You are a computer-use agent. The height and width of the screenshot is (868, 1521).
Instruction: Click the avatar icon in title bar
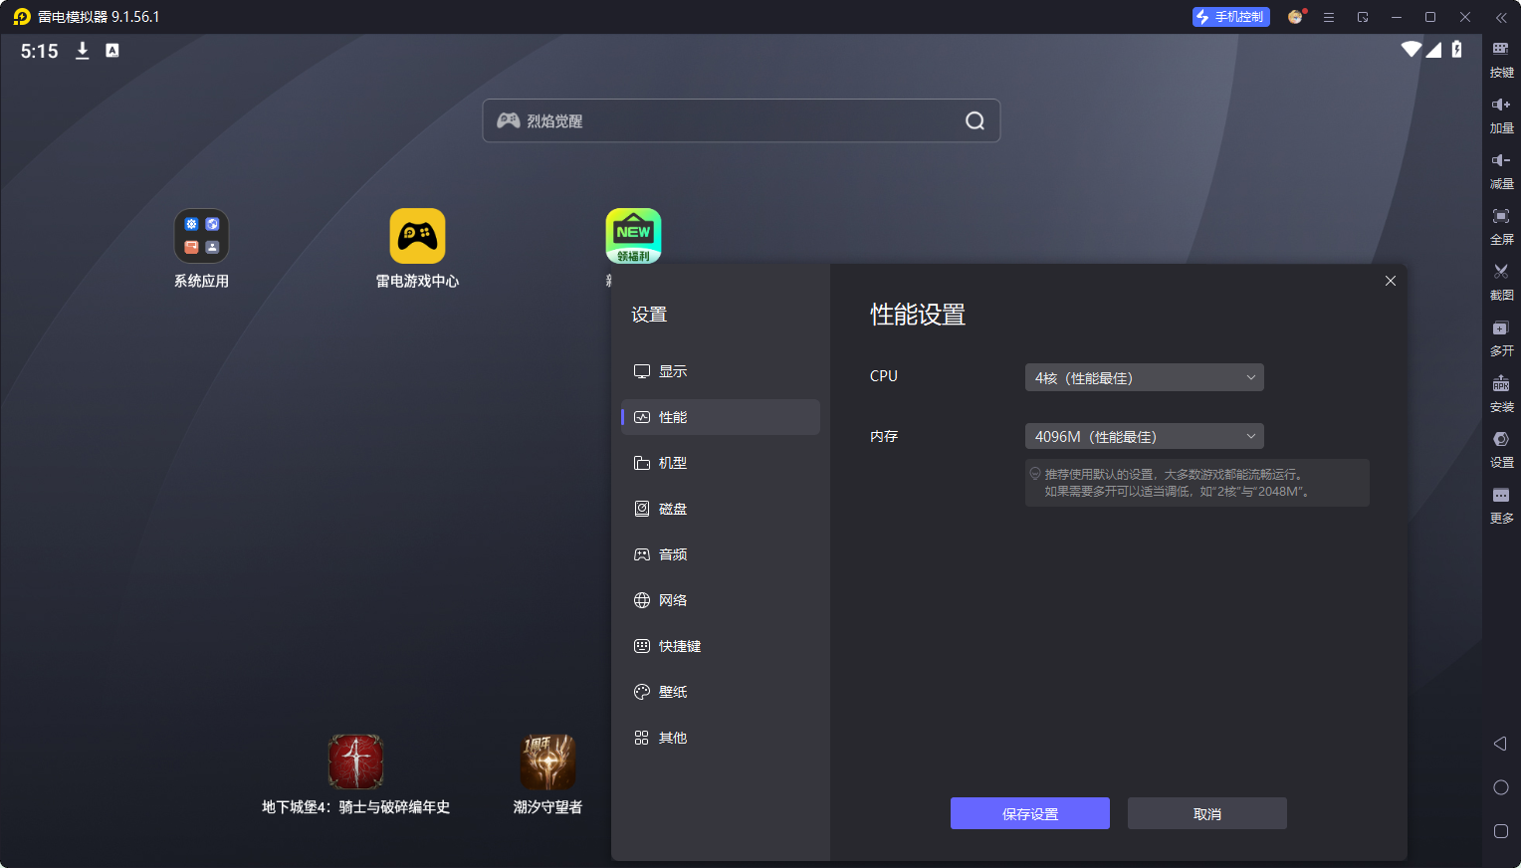(1295, 17)
